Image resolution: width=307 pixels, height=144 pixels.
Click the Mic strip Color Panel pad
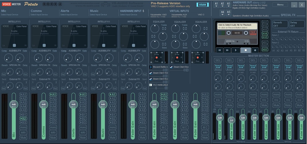pos(14,36)
